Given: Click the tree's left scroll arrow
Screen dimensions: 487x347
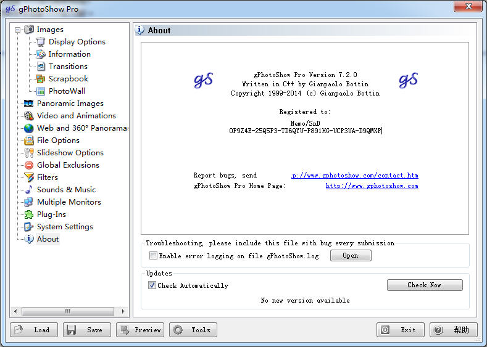Looking at the screenshot, I should point(15,311).
